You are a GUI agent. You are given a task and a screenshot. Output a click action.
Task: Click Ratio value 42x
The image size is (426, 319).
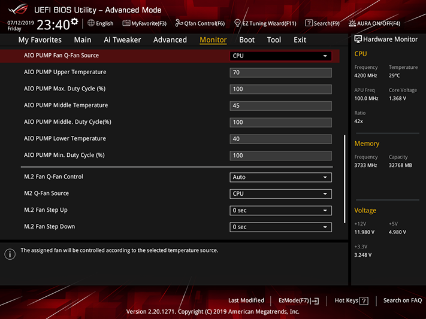tap(358, 121)
